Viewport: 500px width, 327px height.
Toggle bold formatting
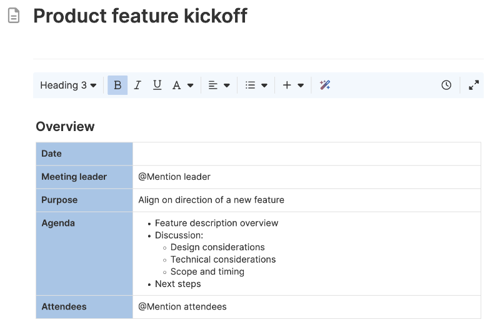point(117,85)
